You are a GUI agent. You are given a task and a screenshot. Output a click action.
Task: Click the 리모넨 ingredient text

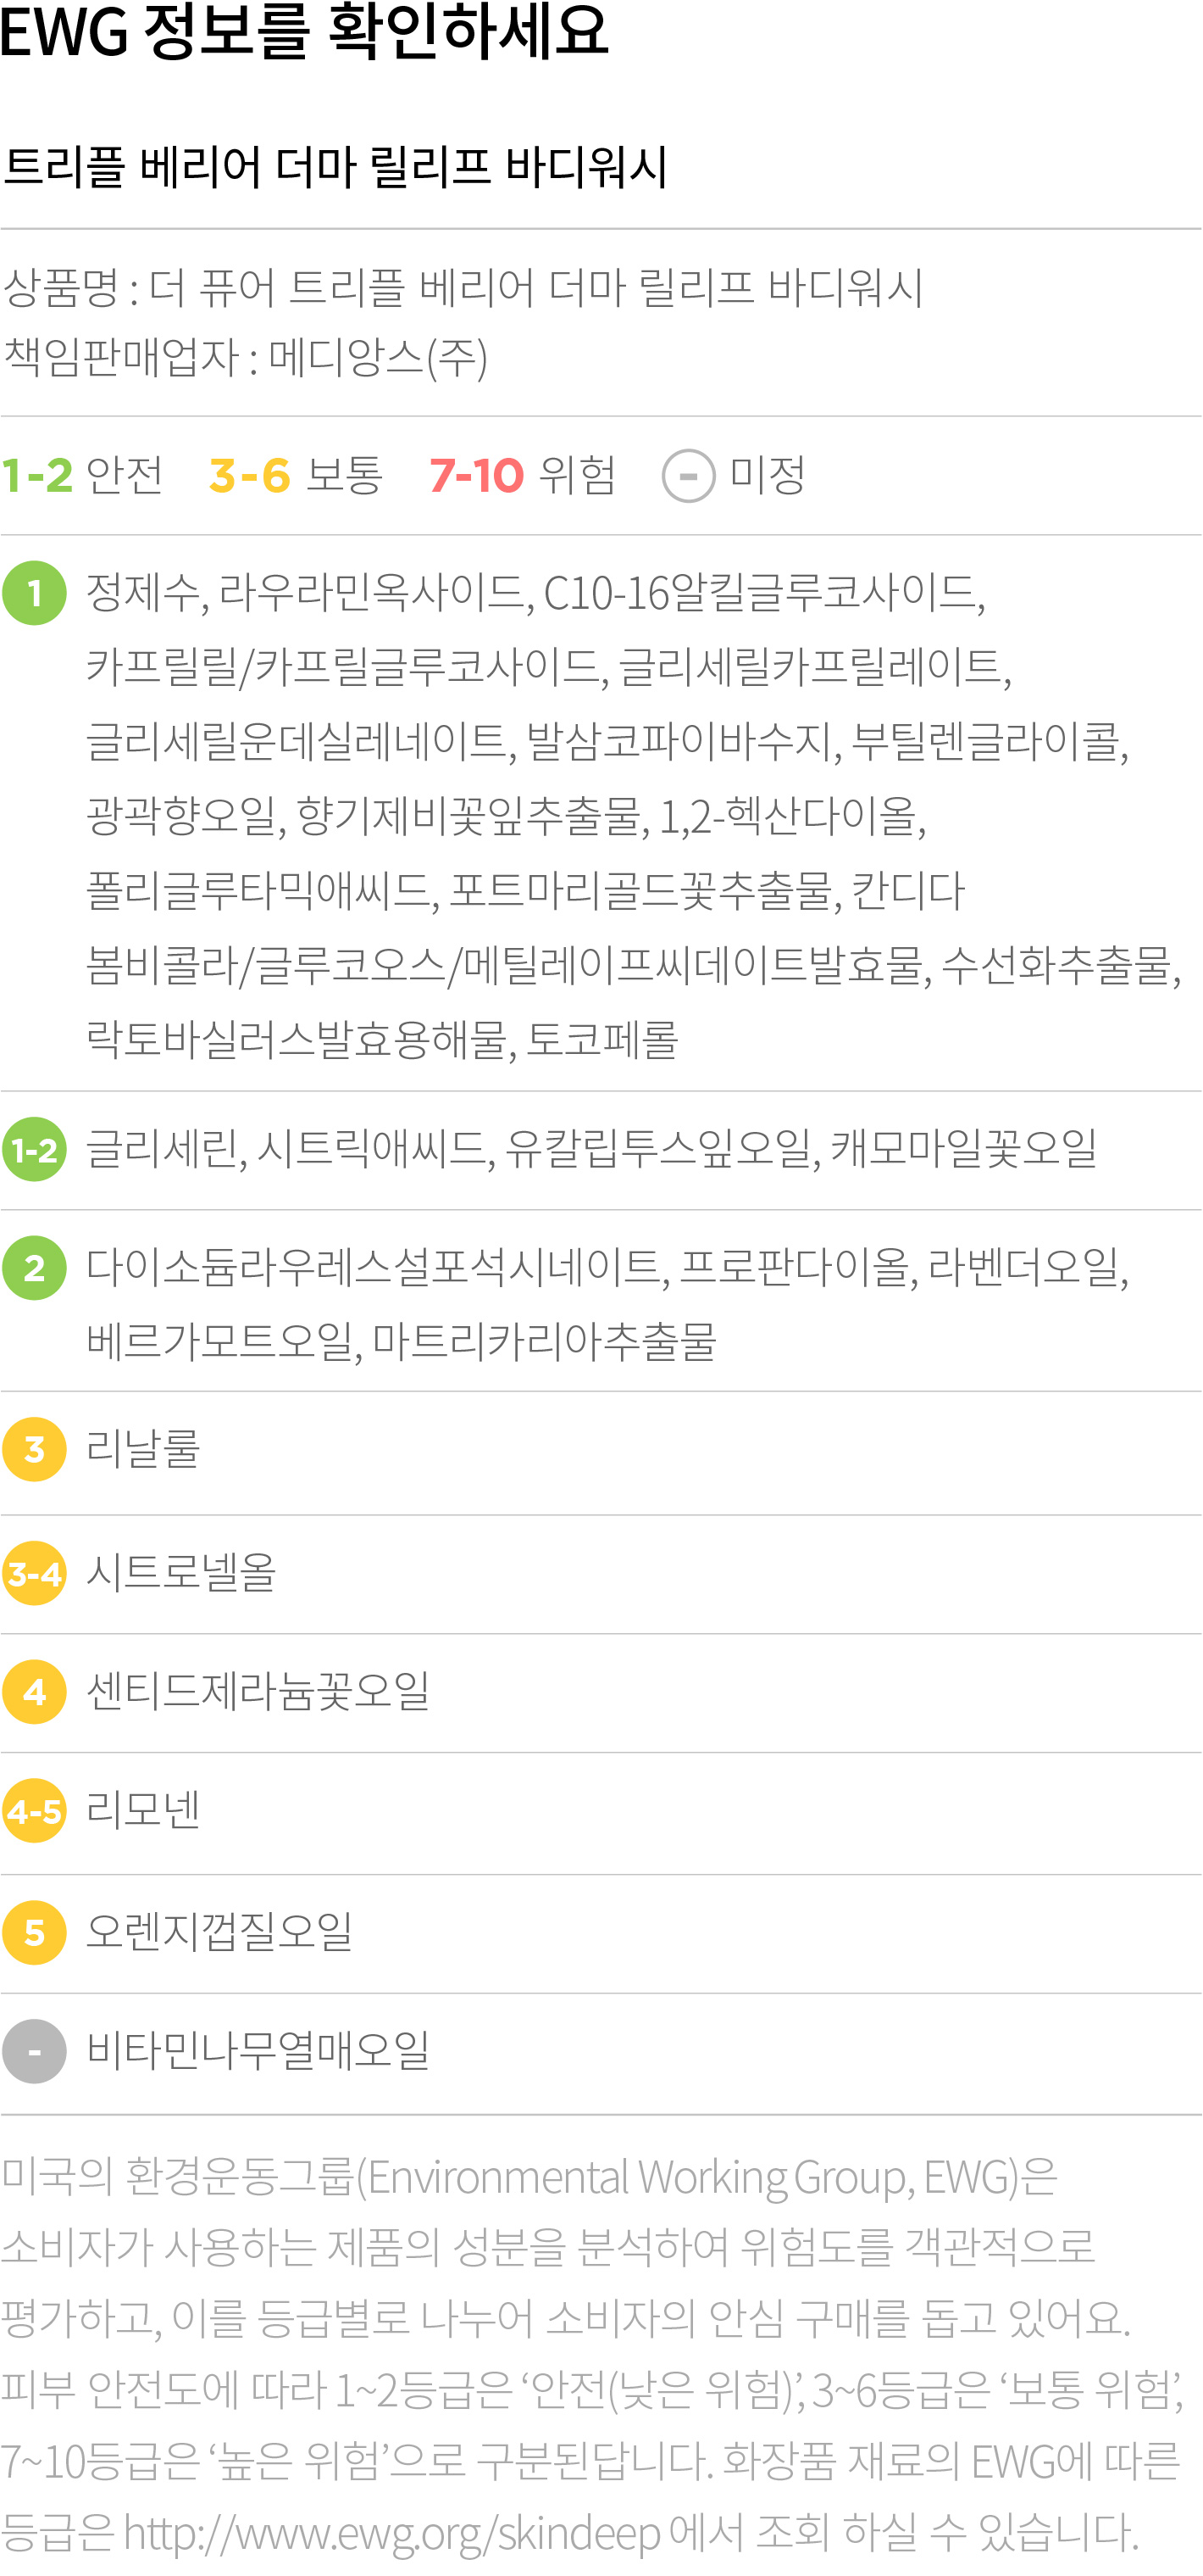(x=144, y=1810)
